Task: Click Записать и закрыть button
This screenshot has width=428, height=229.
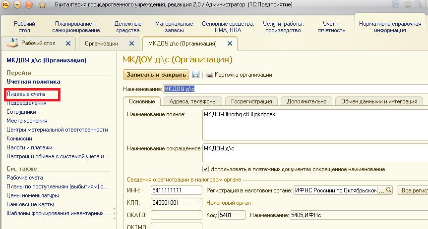Action: (156, 75)
